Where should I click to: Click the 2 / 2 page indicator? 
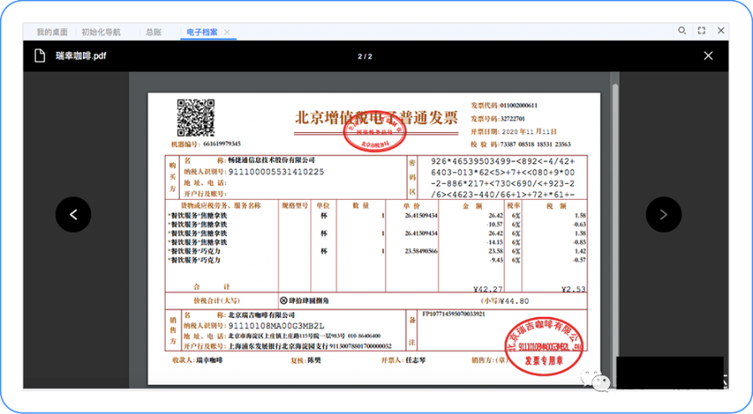[x=365, y=56]
